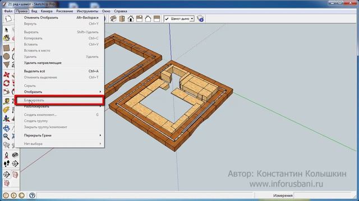Choose the Circle drawing tool
Screen dimensions: 359x201
6,56
